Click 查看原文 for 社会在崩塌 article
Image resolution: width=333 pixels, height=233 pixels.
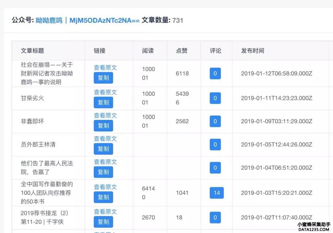(x=105, y=68)
